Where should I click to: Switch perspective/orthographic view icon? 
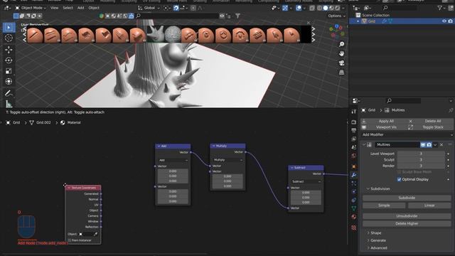(x=341, y=73)
